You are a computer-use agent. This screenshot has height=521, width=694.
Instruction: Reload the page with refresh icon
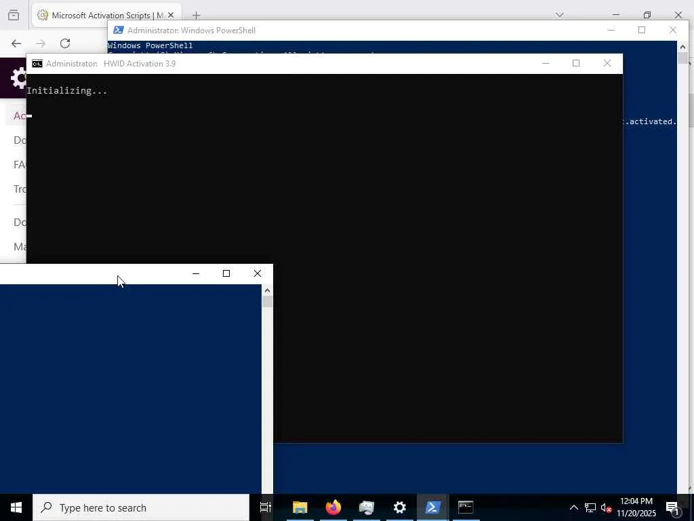pos(65,43)
